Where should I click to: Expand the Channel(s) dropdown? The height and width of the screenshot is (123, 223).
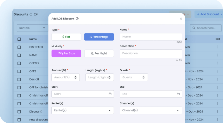pos(151,110)
